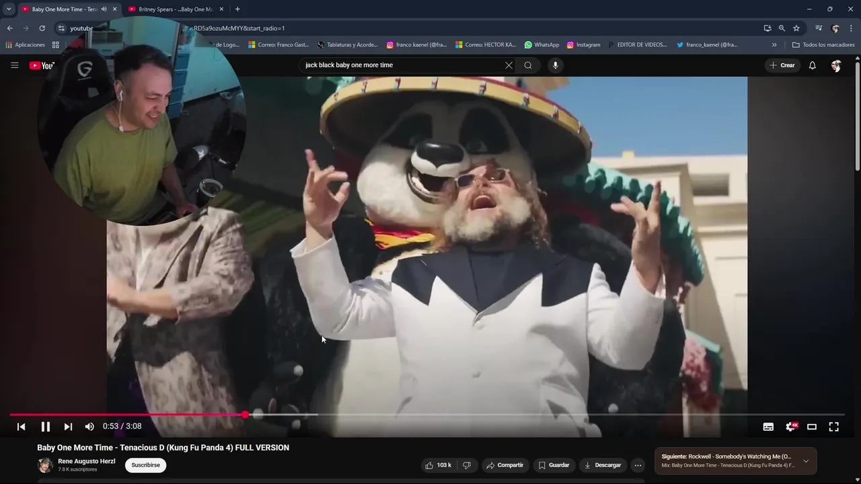Viewport: 861px width, 484px height.
Task: Click the video title text
Action: [163, 448]
